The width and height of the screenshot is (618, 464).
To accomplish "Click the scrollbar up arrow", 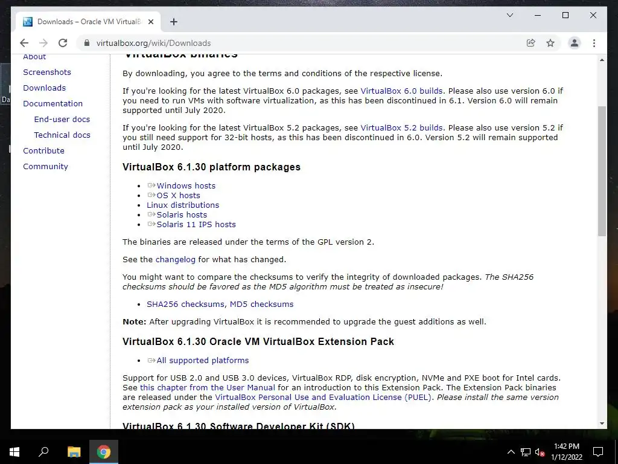I will point(602,60).
